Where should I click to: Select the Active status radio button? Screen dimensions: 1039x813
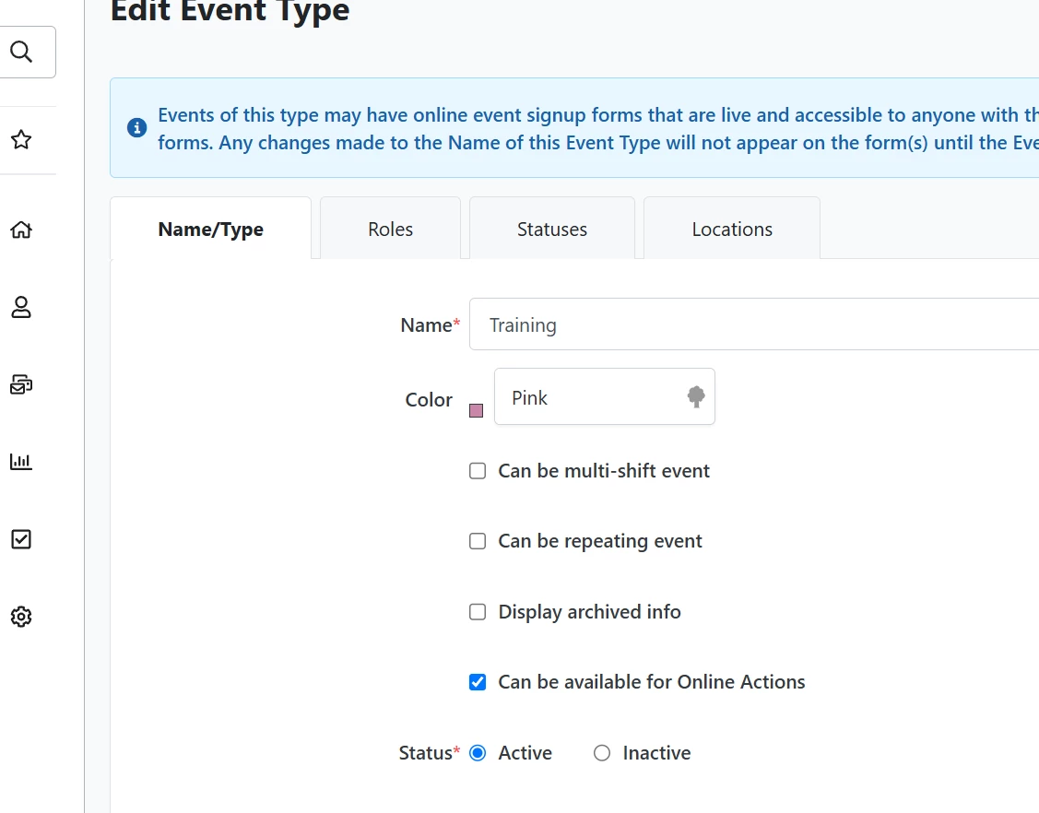click(478, 753)
